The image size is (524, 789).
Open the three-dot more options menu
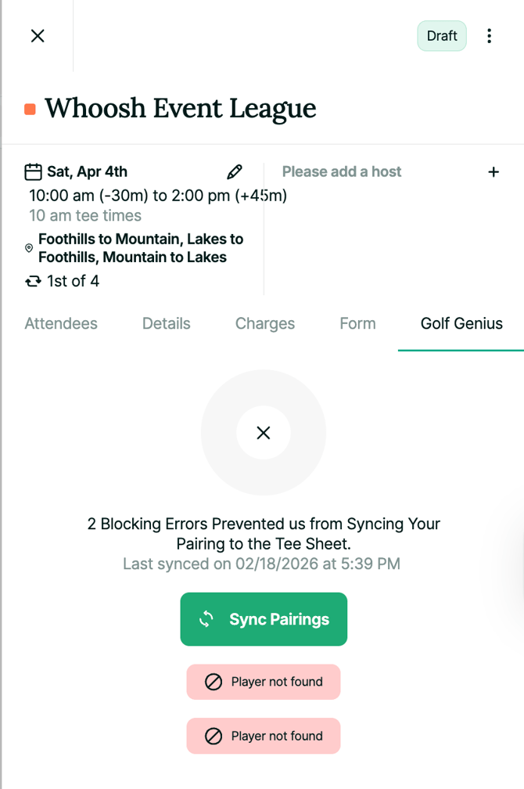coord(489,36)
